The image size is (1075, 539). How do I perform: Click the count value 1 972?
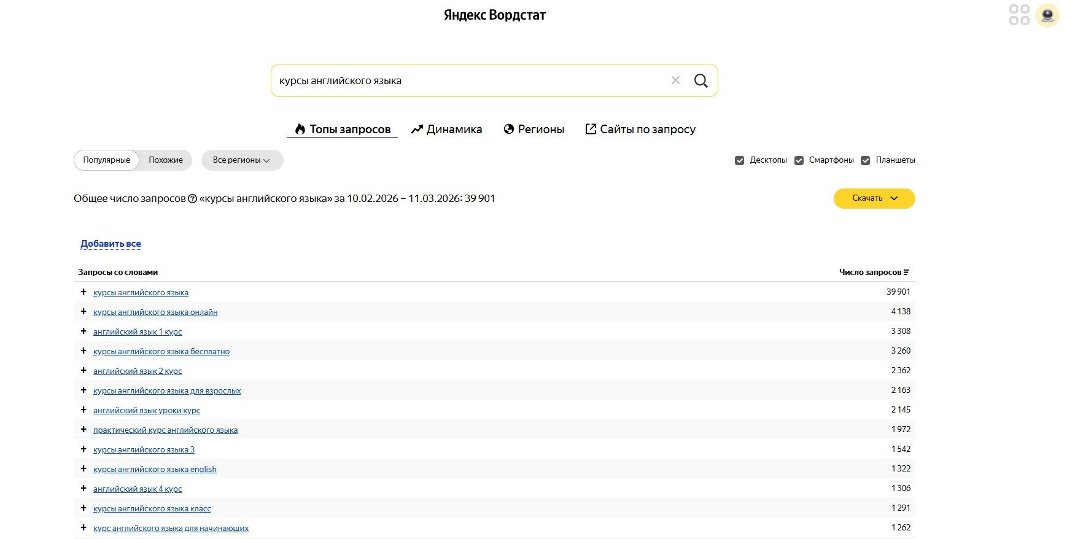pos(901,430)
